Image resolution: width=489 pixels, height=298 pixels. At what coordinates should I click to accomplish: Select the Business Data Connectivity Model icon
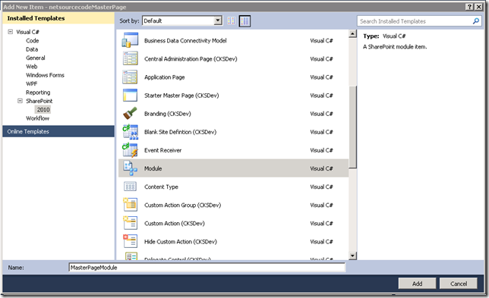(130, 40)
